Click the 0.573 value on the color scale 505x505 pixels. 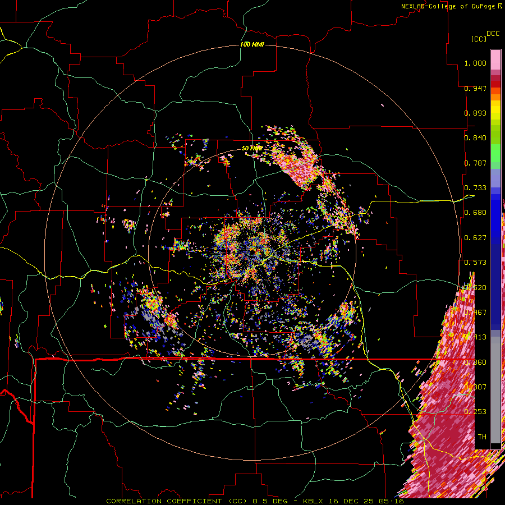(475, 263)
